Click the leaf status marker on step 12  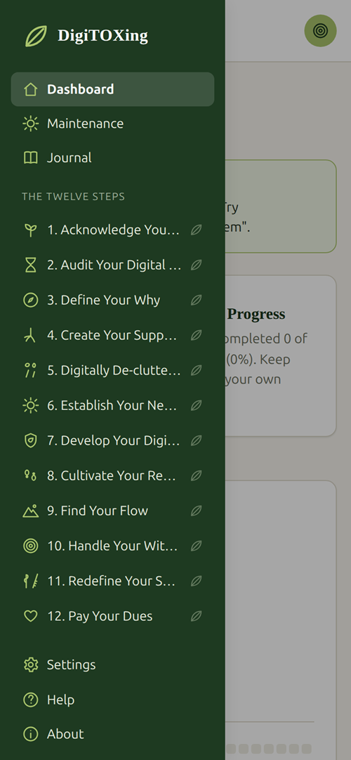[196, 616]
